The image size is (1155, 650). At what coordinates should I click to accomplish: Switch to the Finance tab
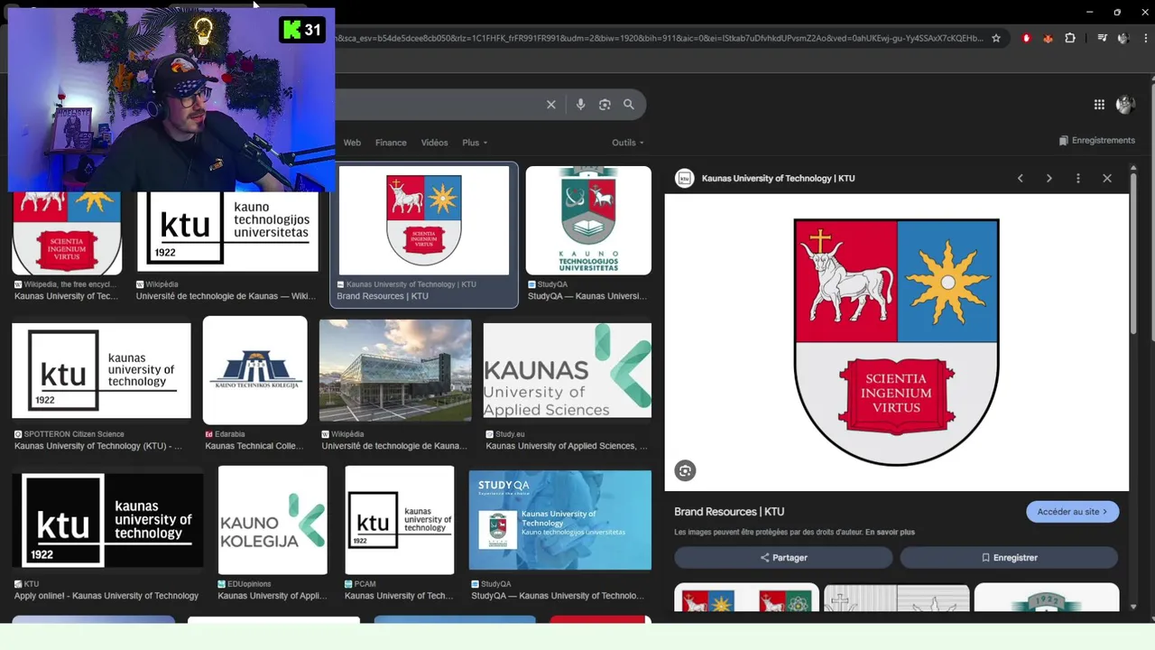point(391,143)
